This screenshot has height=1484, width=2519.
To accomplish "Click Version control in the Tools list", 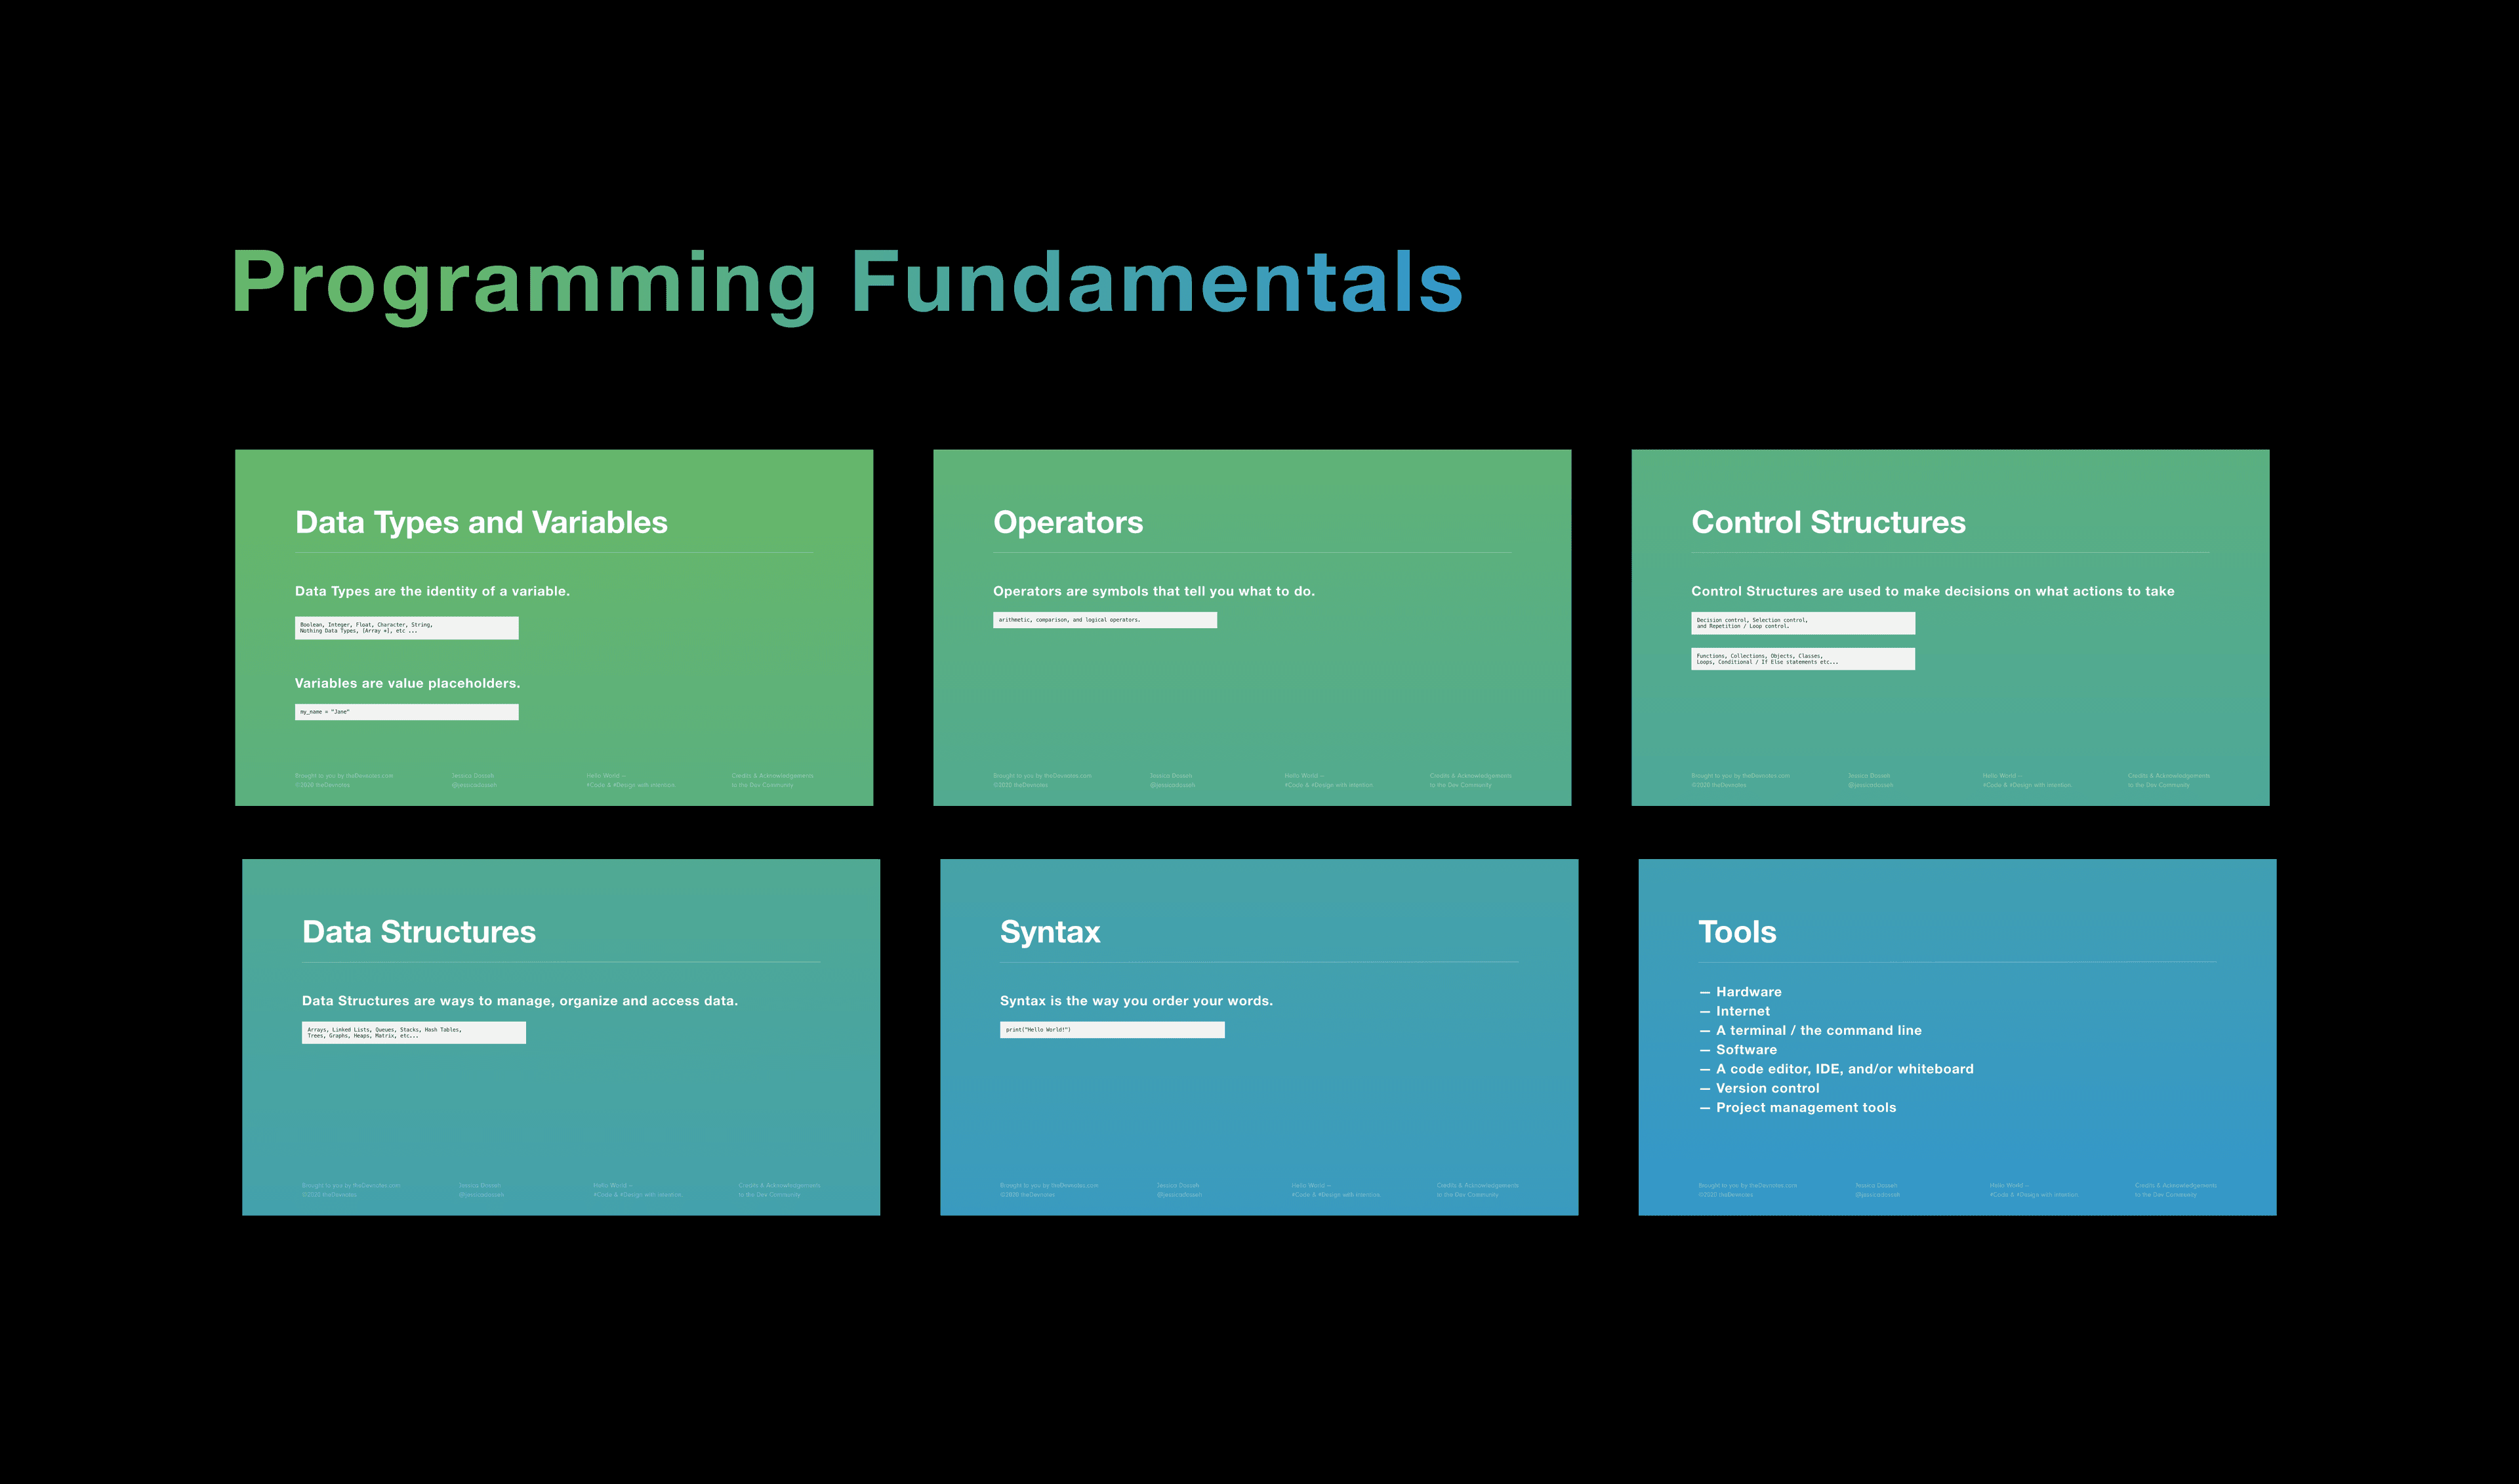I will [1767, 1088].
